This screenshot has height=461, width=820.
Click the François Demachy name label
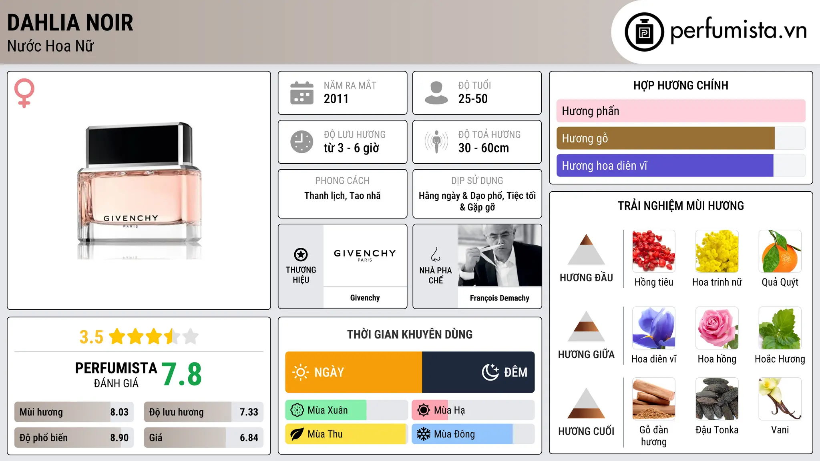tap(500, 298)
